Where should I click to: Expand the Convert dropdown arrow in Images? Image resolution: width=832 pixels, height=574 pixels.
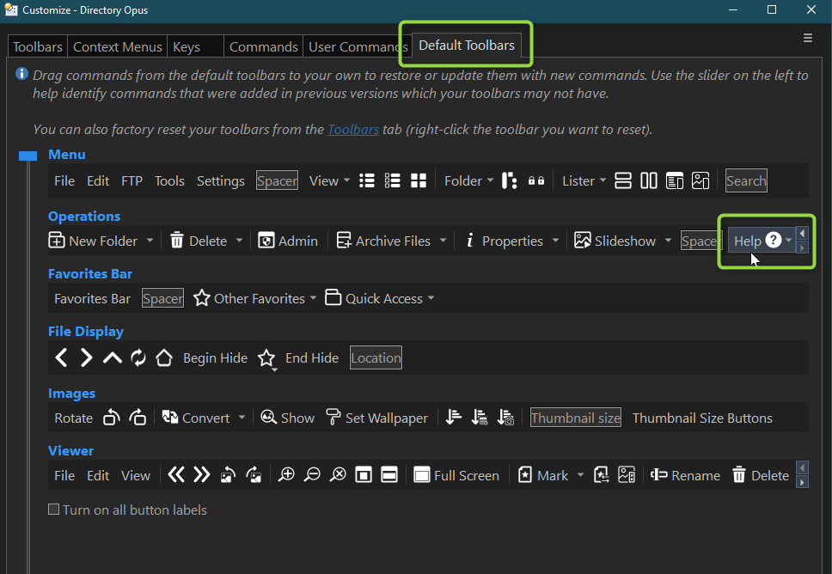point(242,418)
